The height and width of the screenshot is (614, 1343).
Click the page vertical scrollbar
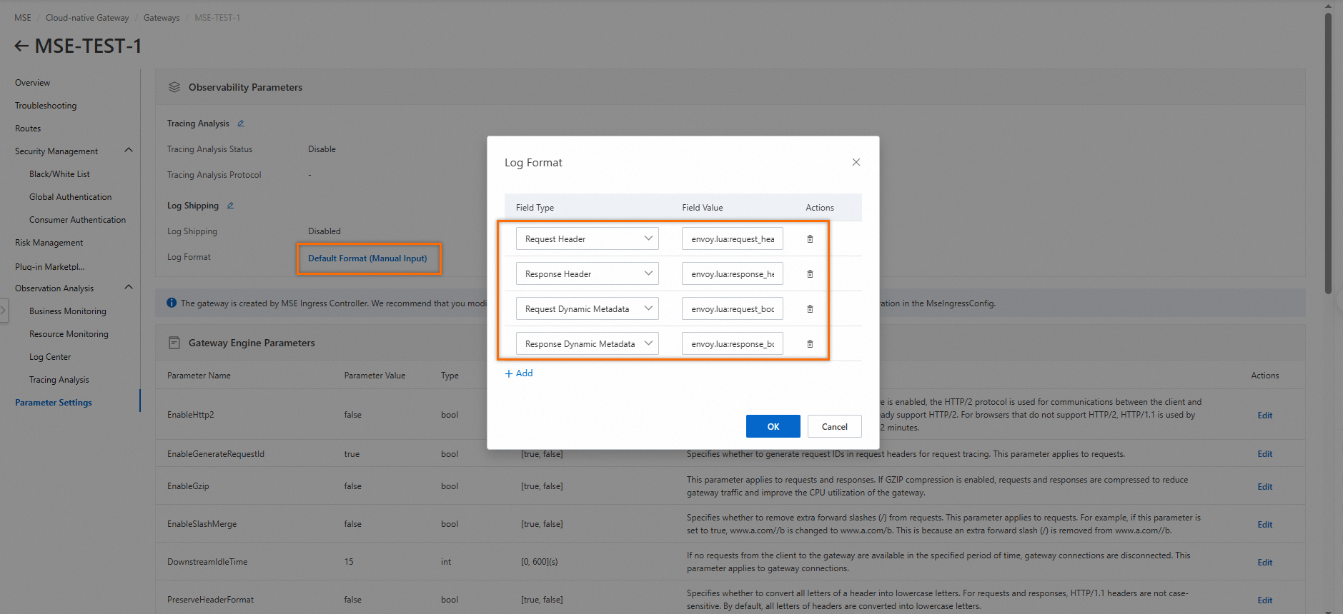(1328, 153)
